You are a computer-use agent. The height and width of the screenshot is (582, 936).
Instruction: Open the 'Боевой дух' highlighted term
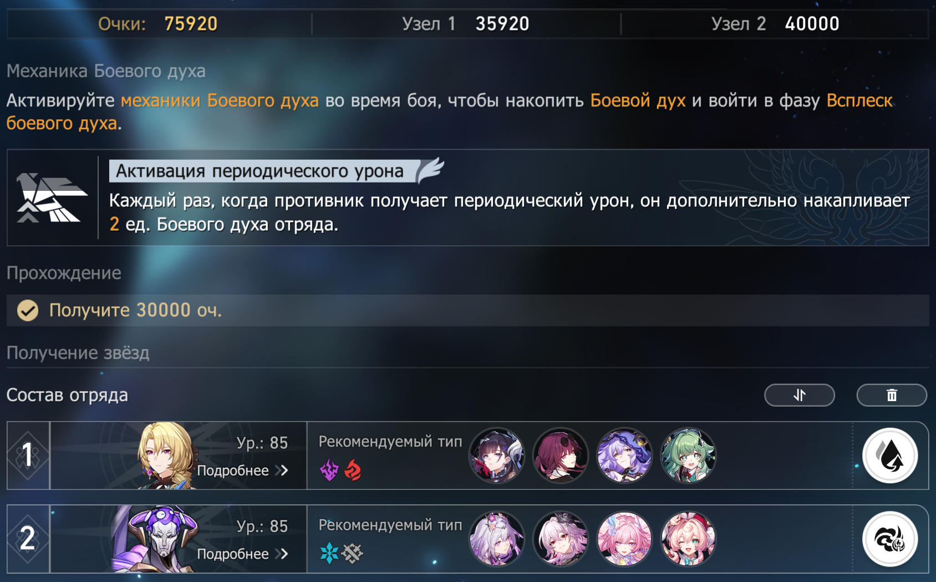(638, 100)
